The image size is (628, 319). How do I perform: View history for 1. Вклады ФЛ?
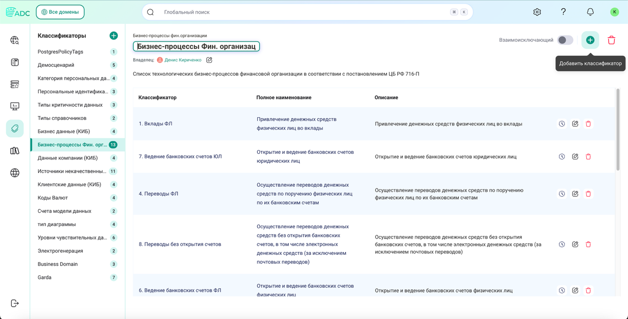tap(562, 124)
